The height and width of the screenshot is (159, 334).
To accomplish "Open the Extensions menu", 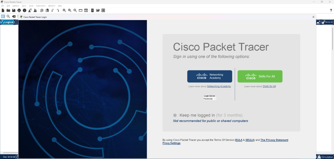I will pos(41,6).
